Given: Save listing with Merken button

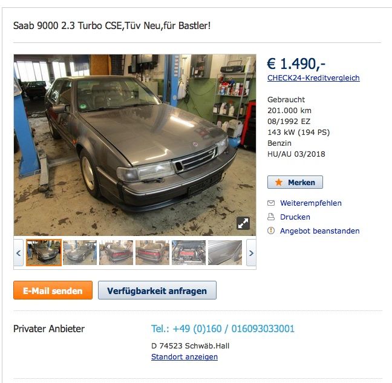Looking at the screenshot, I should (x=295, y=182).
